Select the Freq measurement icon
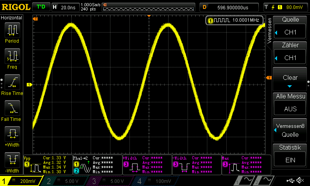The image size is (310, 186). (12, 59)
